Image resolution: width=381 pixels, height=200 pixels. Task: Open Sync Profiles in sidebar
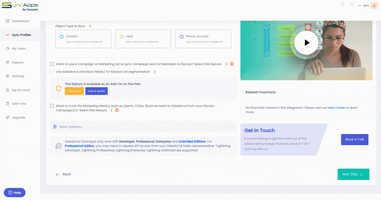pos(21,35)
